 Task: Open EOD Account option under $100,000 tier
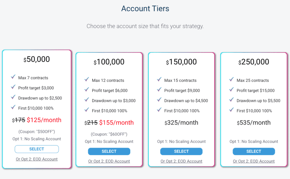click(x=109, y=161)
